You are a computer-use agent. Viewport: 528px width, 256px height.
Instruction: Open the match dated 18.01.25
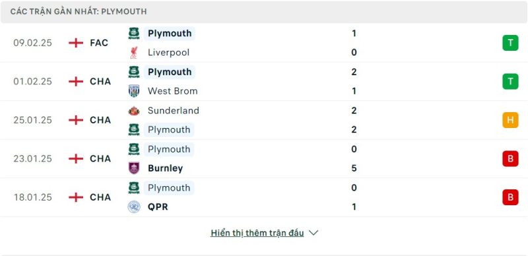pos(264,197)
